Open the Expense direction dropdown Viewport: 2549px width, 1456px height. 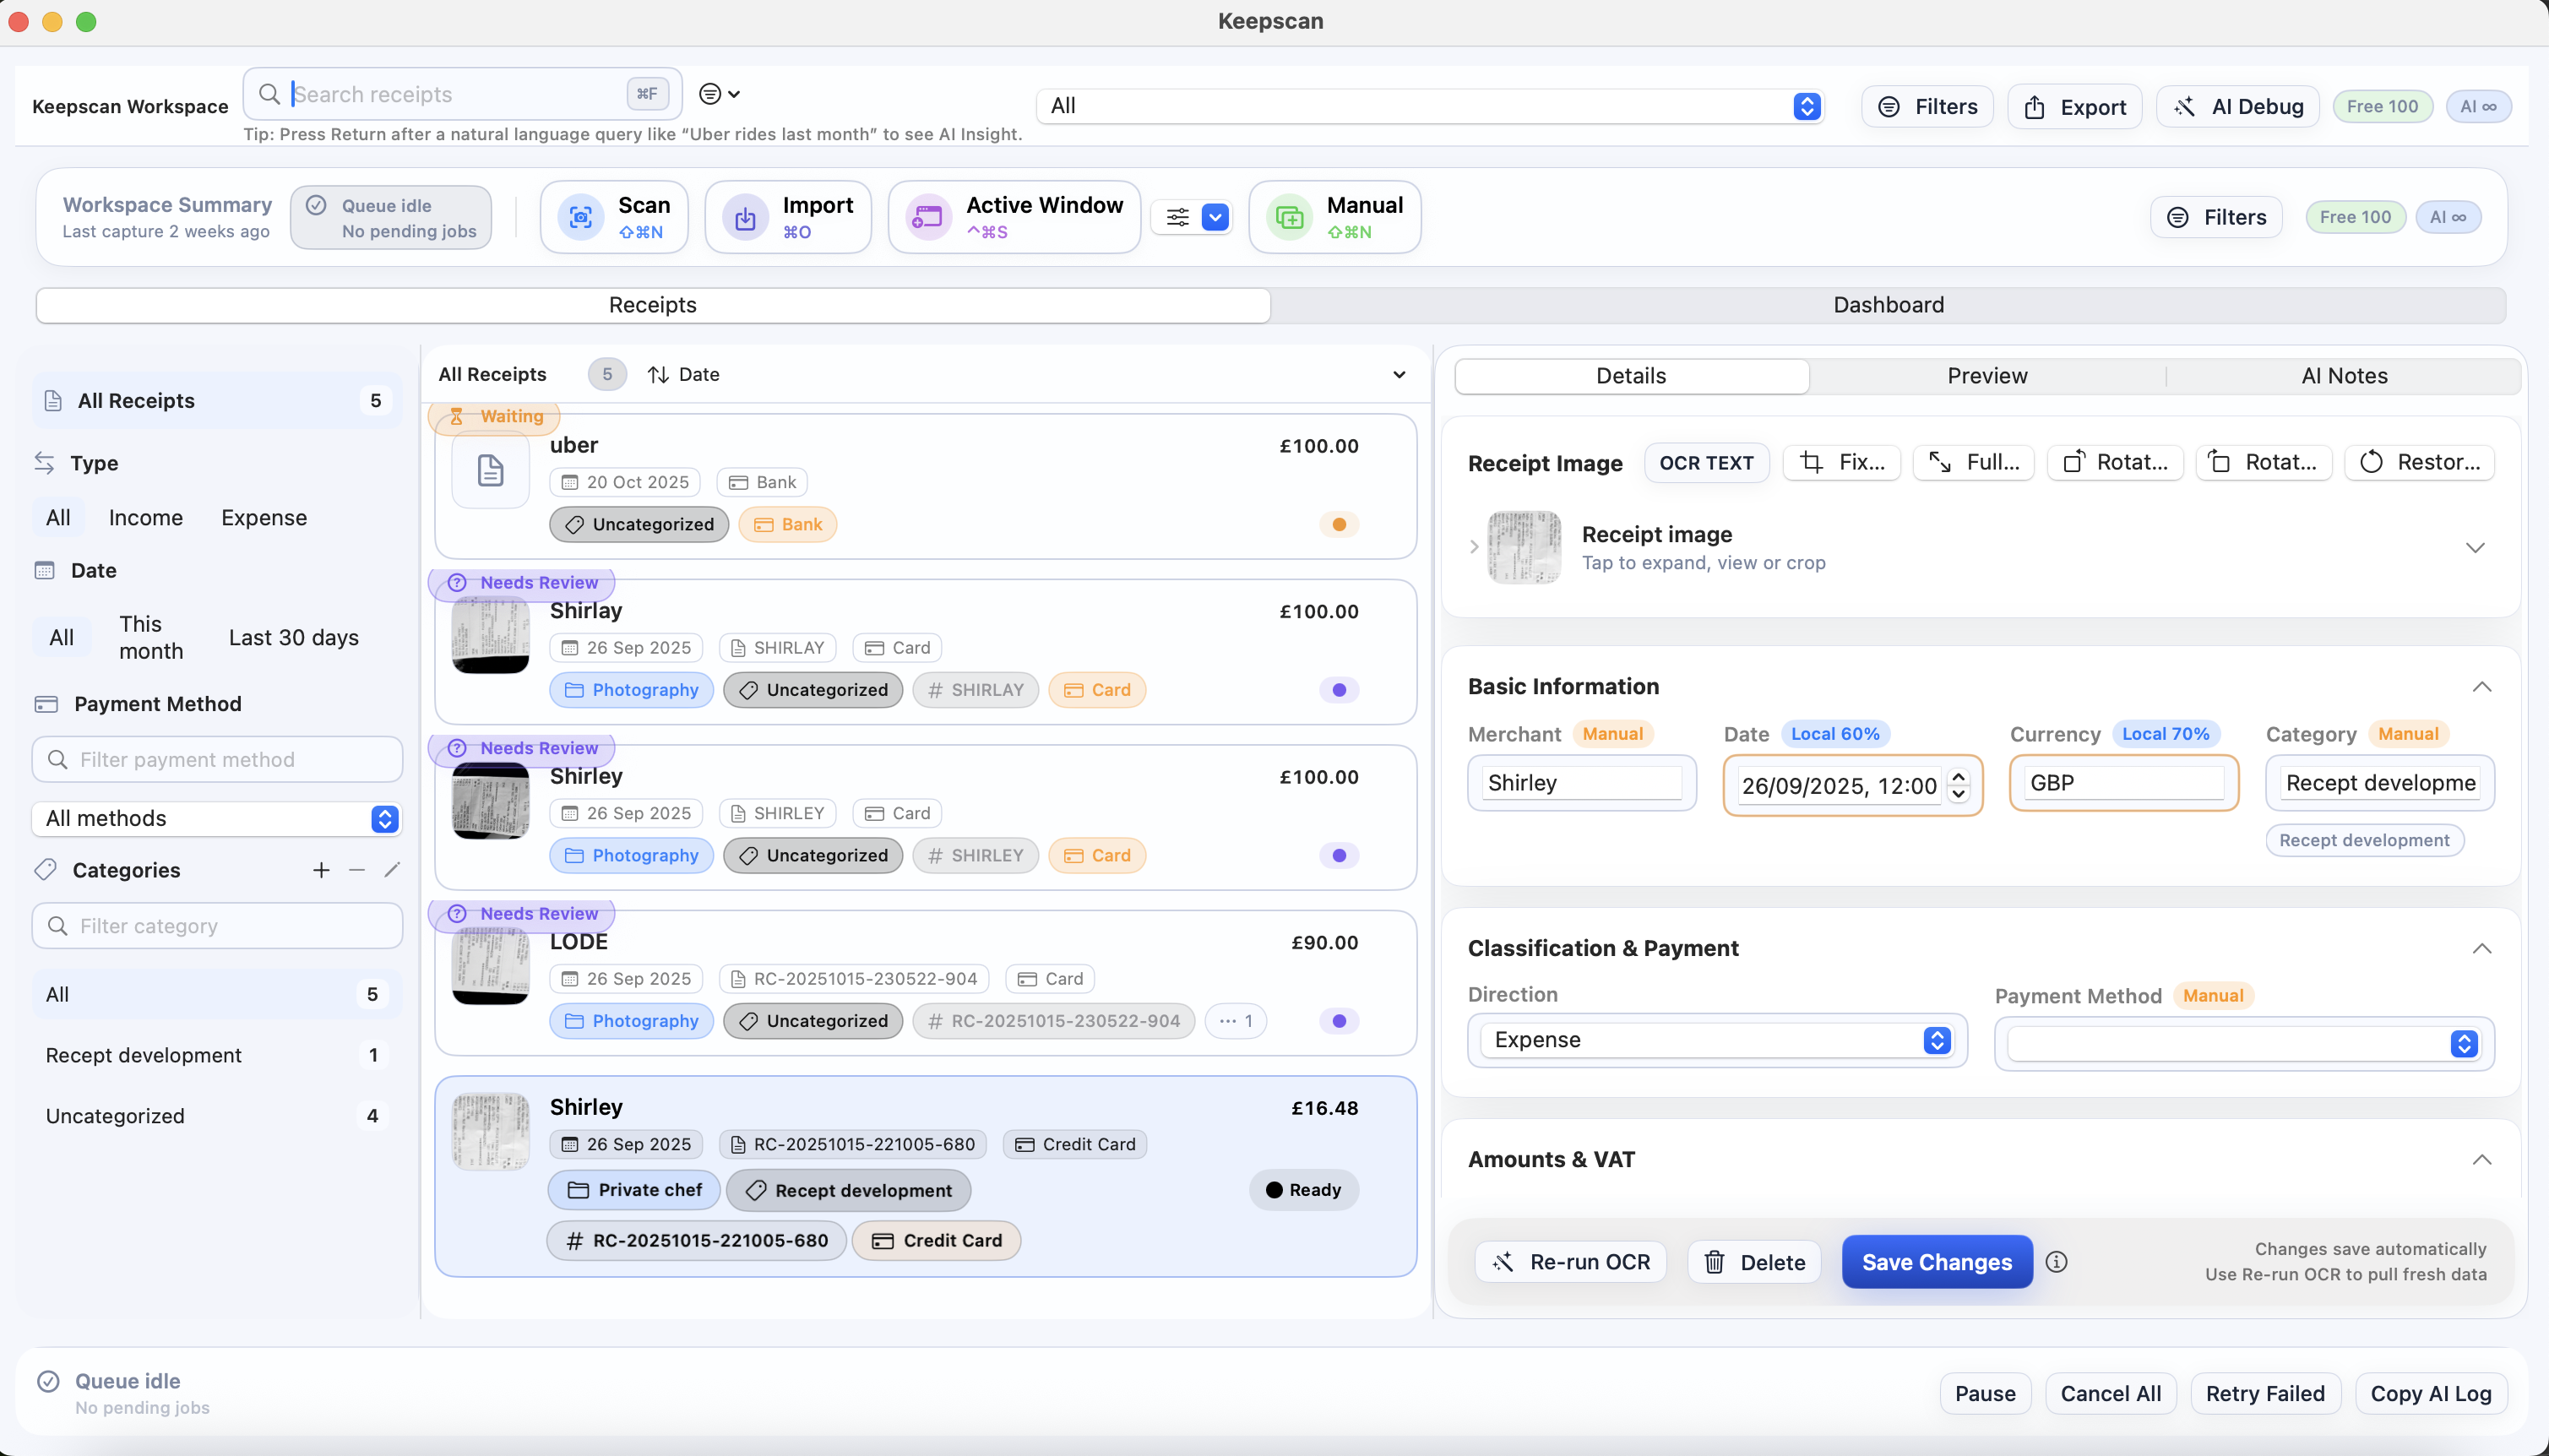[x=1715, y=1040]
